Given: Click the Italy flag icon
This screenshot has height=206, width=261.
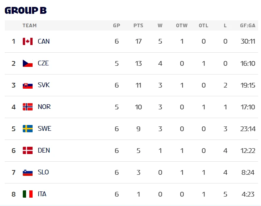Looking at the screenshot, I should [28, 194].
